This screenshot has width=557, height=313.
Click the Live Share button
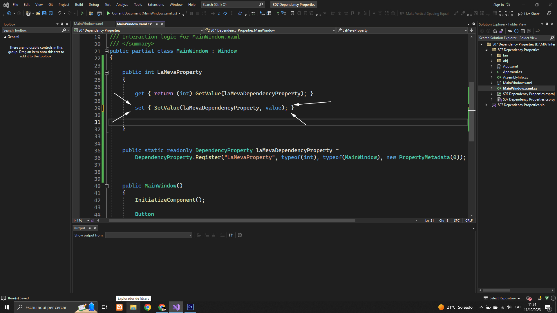(529, 14)
